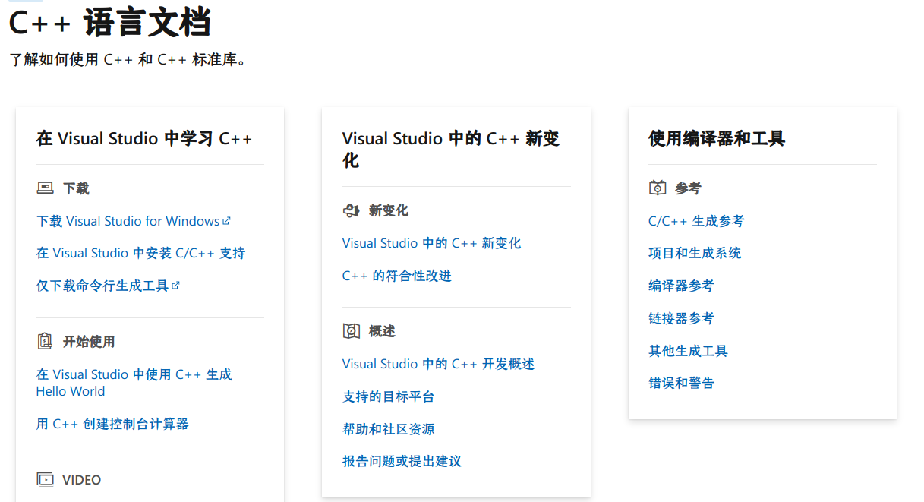Click the 概述 section label
Viewport: 924px width, 502px height.
[382, 331]
